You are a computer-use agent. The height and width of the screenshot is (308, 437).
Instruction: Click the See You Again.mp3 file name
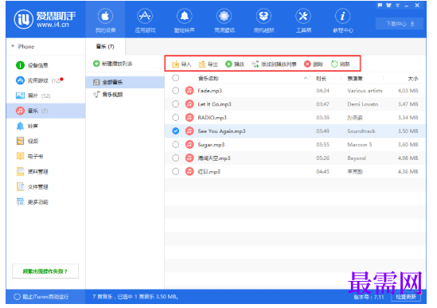(221, 131)
